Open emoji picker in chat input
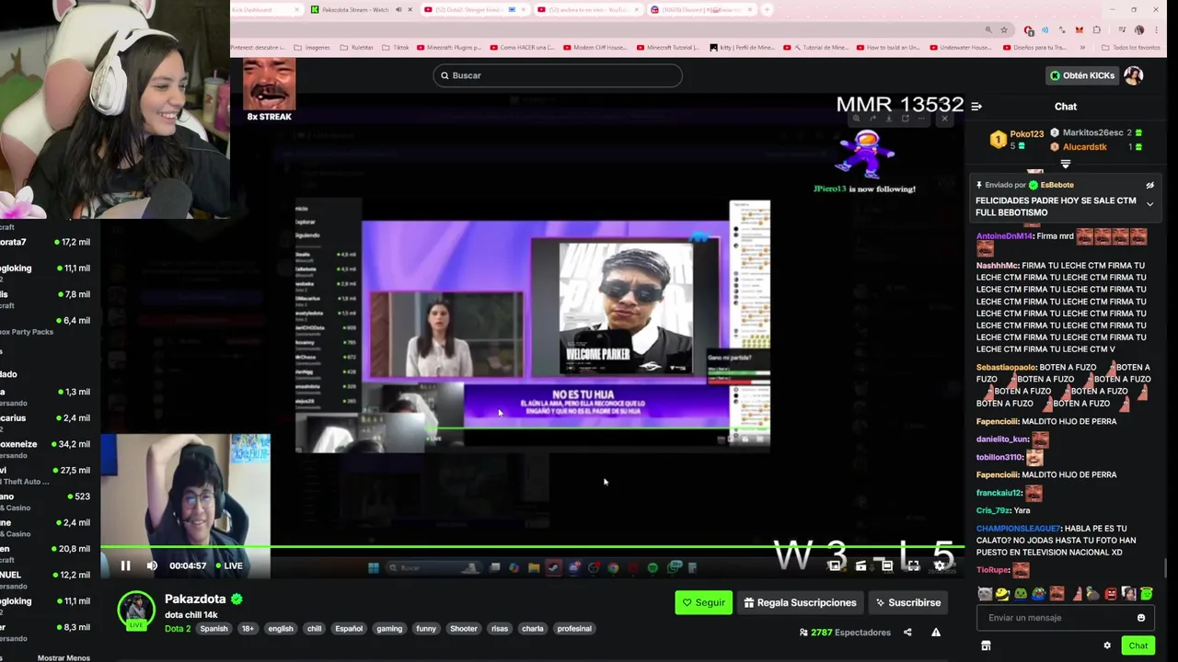 tap(1141, 618)
